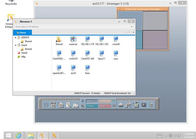196x139 pixels.
Task: Minimize the CDE front panel
Action: 157,100
